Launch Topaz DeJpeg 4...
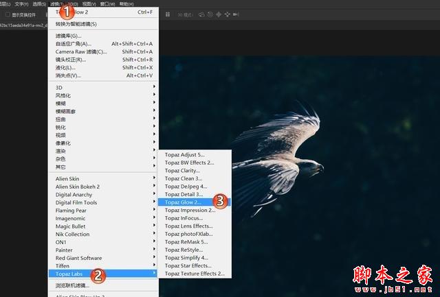 195,187
